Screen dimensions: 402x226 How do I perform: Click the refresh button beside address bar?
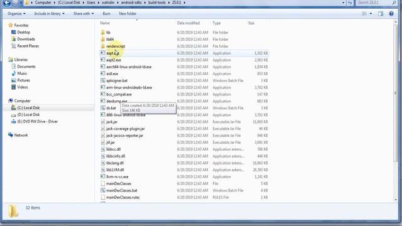coord(350,3)
